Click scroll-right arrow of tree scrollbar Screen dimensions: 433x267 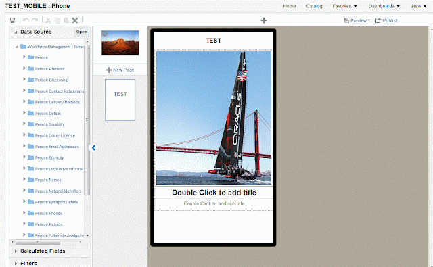pos(81,242)
